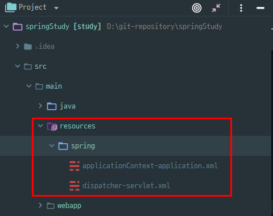This screenshot has width=273, height=216.
Task: Select the spring folder in the tree
Action: (x=135, y=146)
